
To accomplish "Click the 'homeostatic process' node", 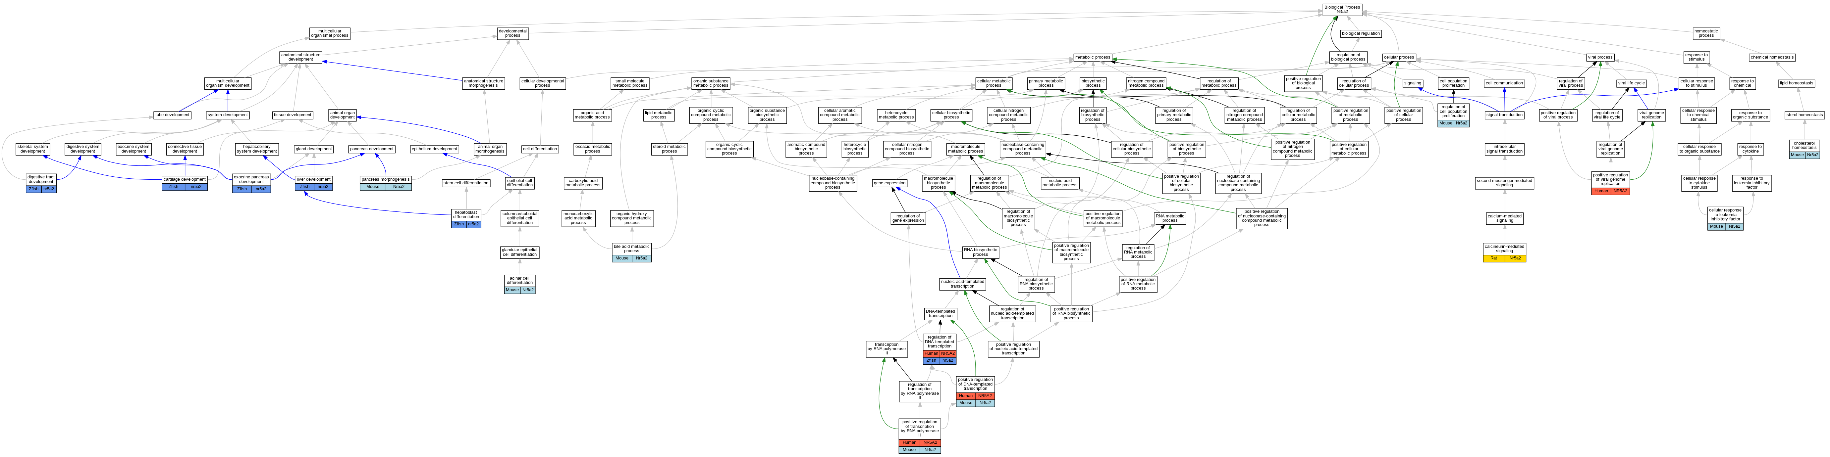I will 1706,33.
